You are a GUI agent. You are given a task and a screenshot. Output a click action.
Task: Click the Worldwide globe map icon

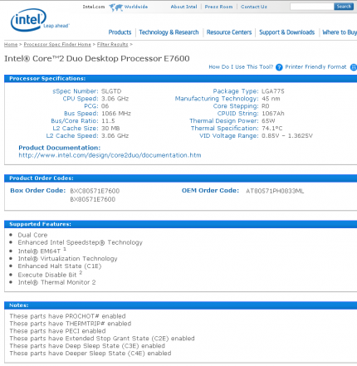115,7
